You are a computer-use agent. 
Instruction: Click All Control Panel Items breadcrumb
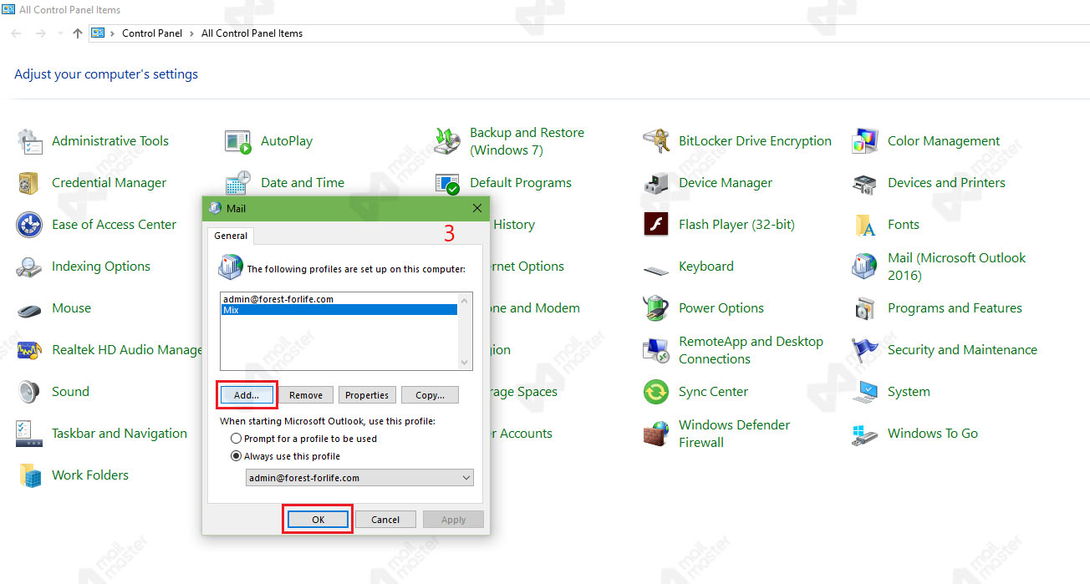point(252,33)
